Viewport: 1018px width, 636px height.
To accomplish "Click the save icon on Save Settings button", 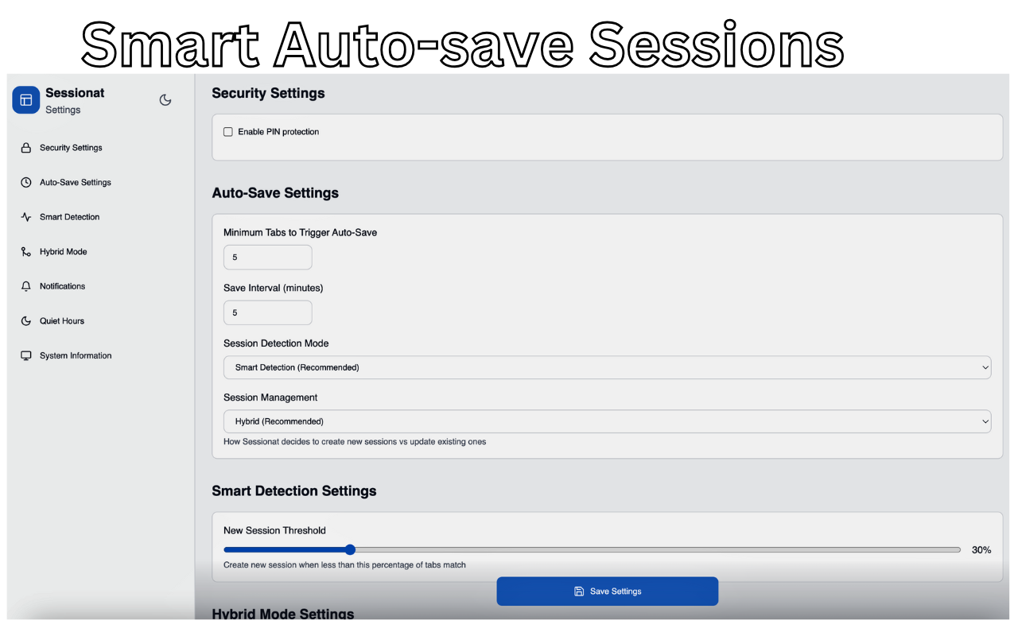I will 578,591.
